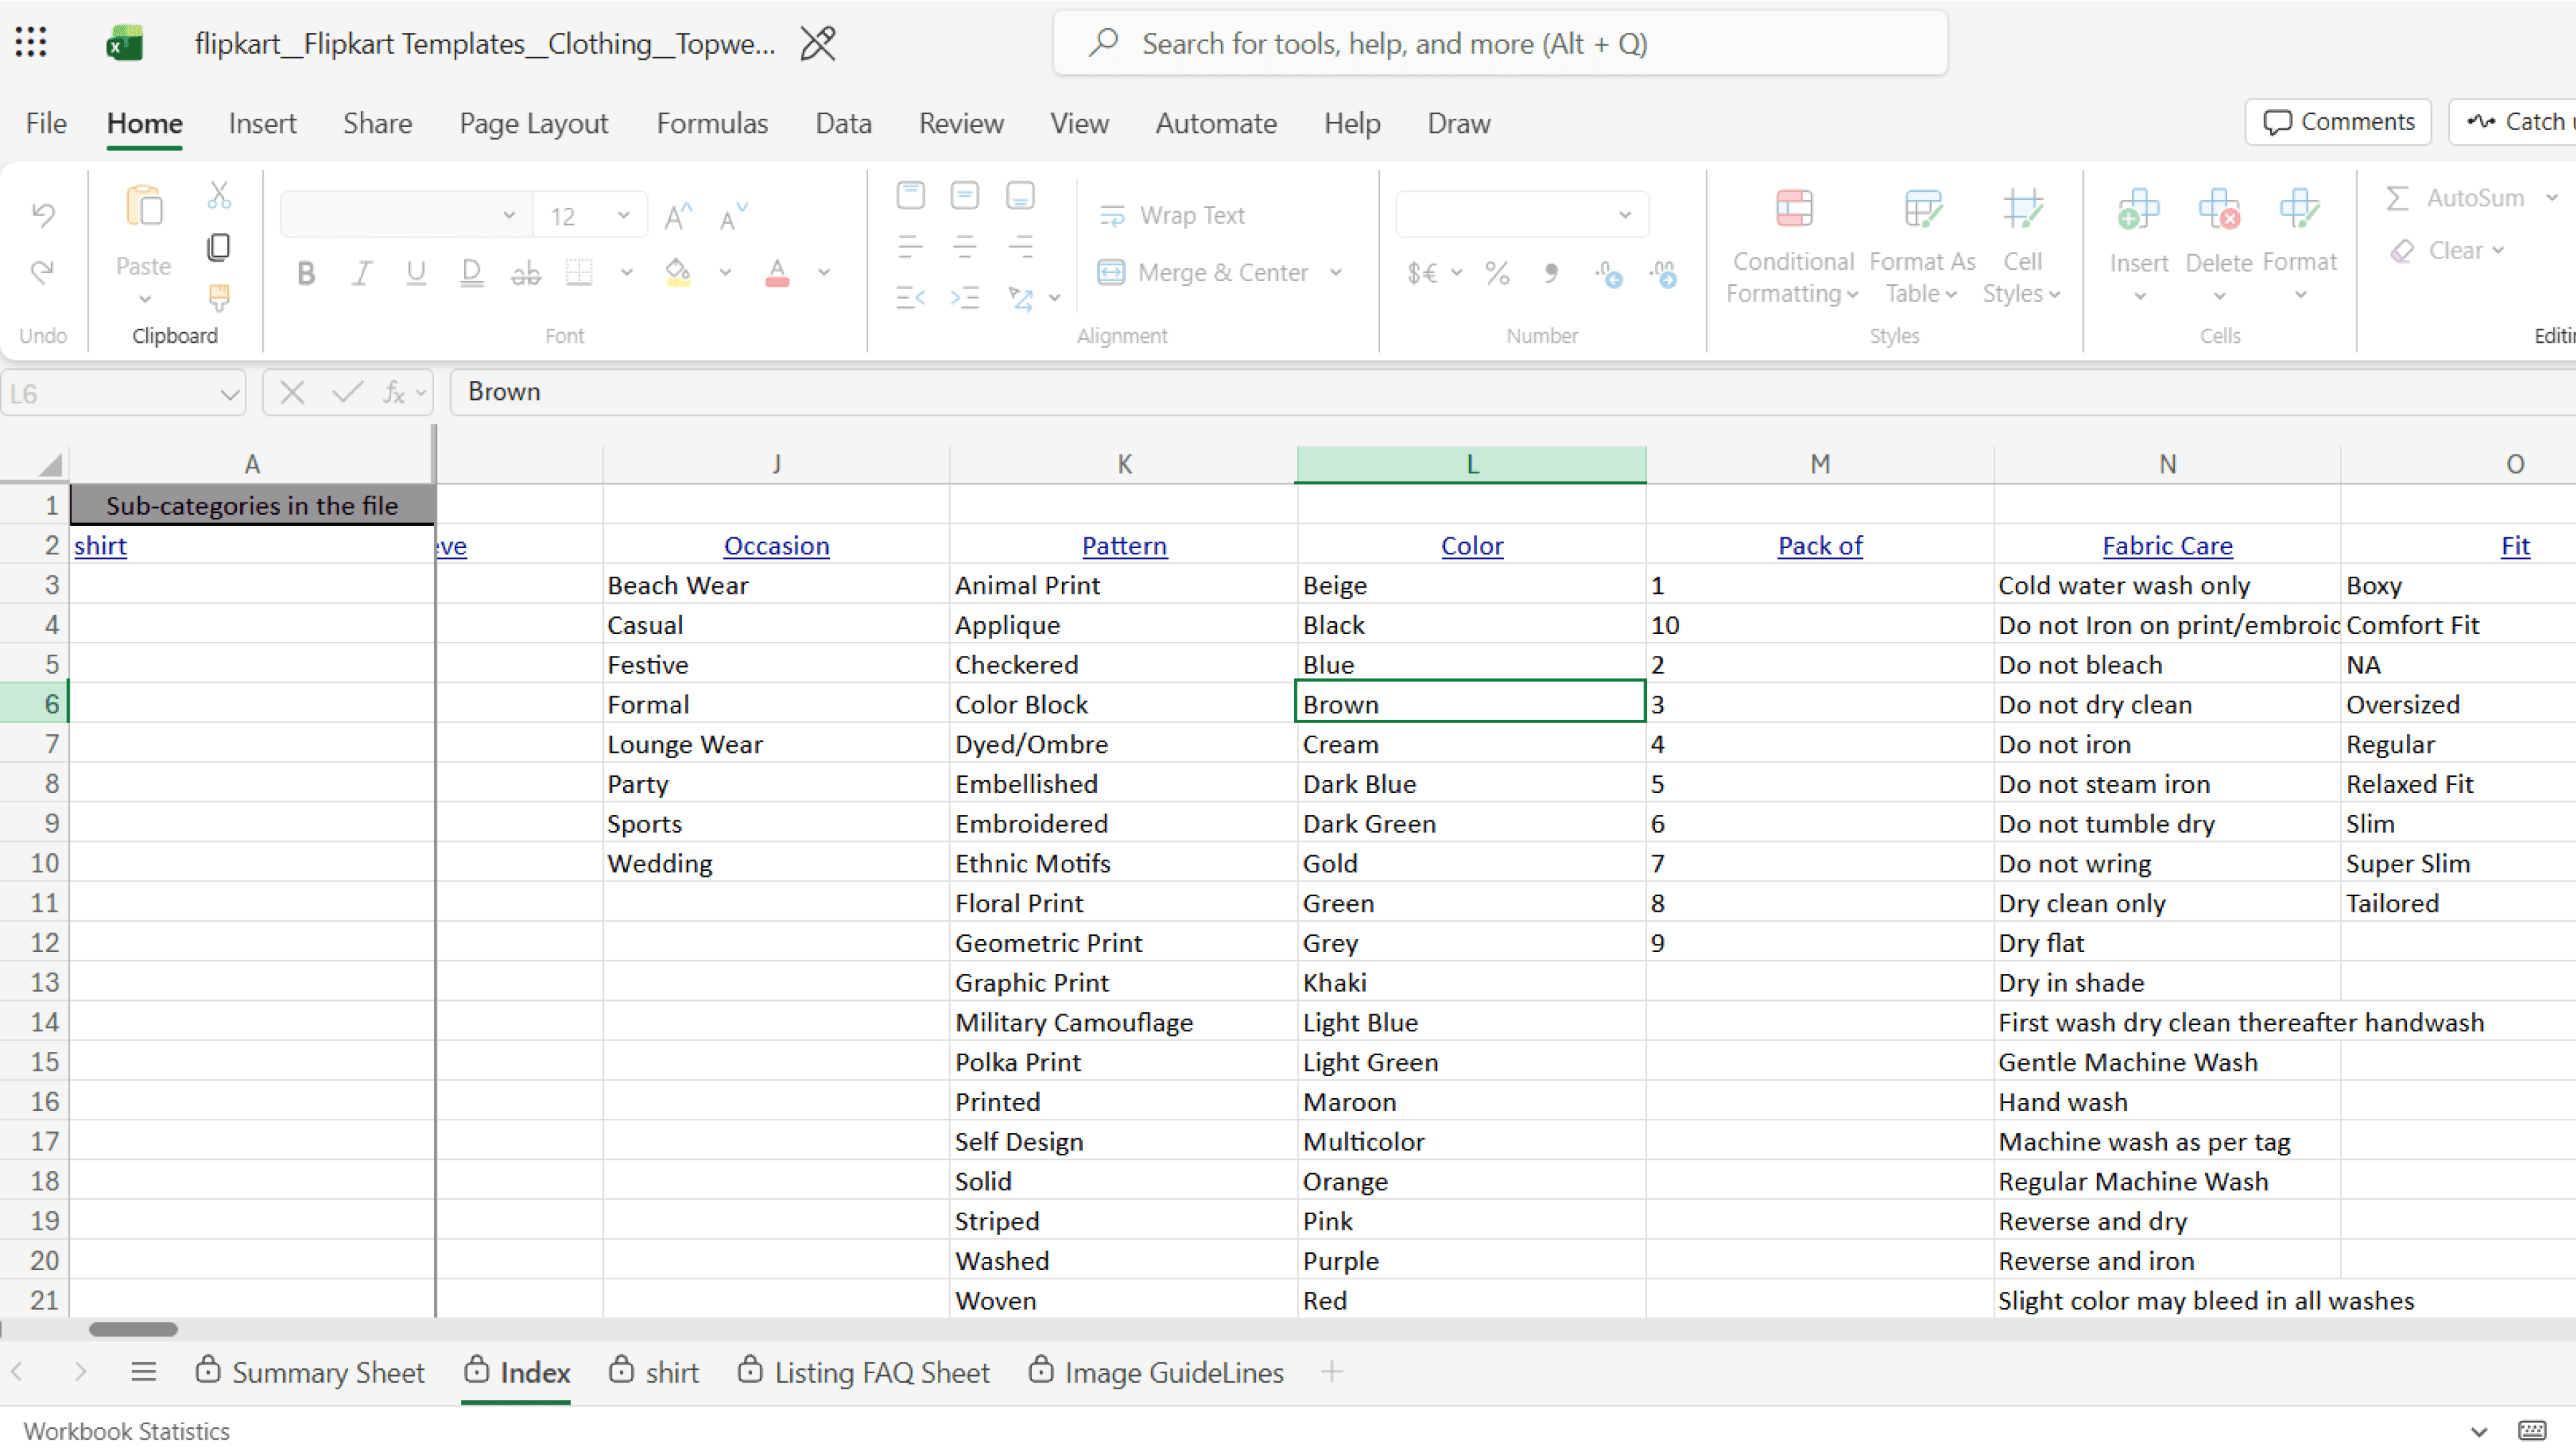
Task: Click the Insert cells icon
Action: (x=2138, y=211)
